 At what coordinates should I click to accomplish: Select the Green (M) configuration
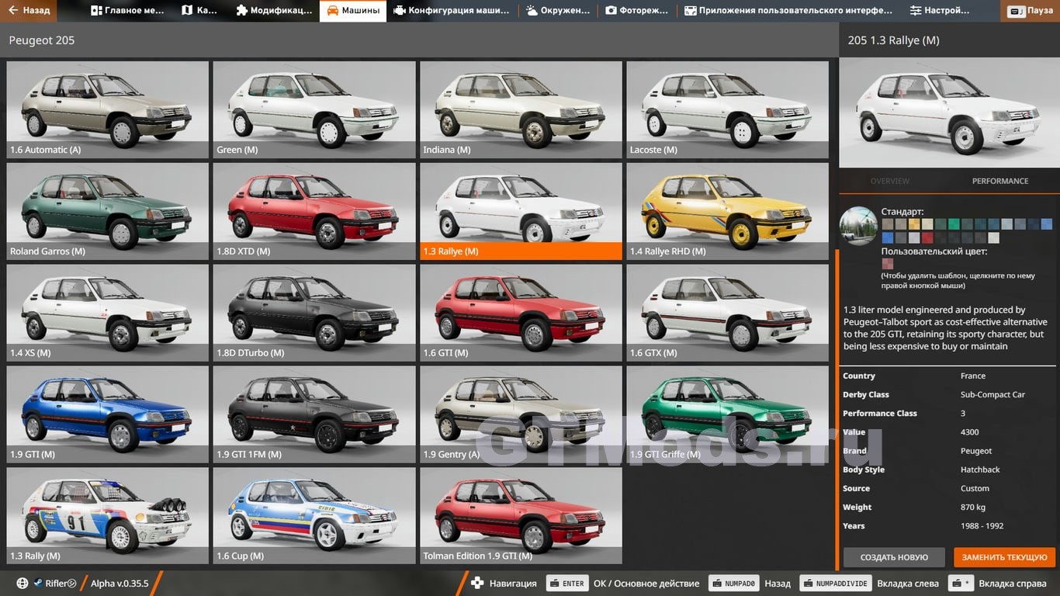point(314,109)
